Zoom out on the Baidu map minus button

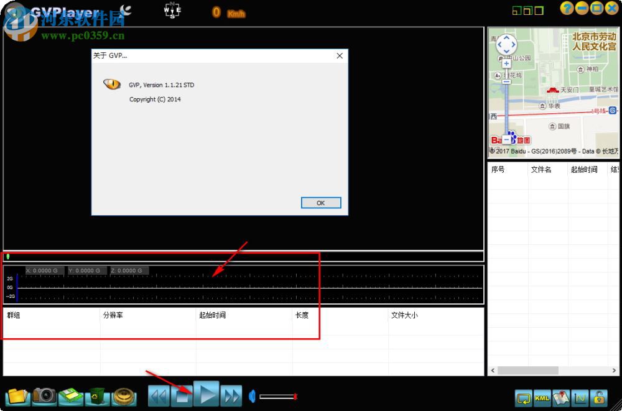pyautogui.click(x=506, y=81)
